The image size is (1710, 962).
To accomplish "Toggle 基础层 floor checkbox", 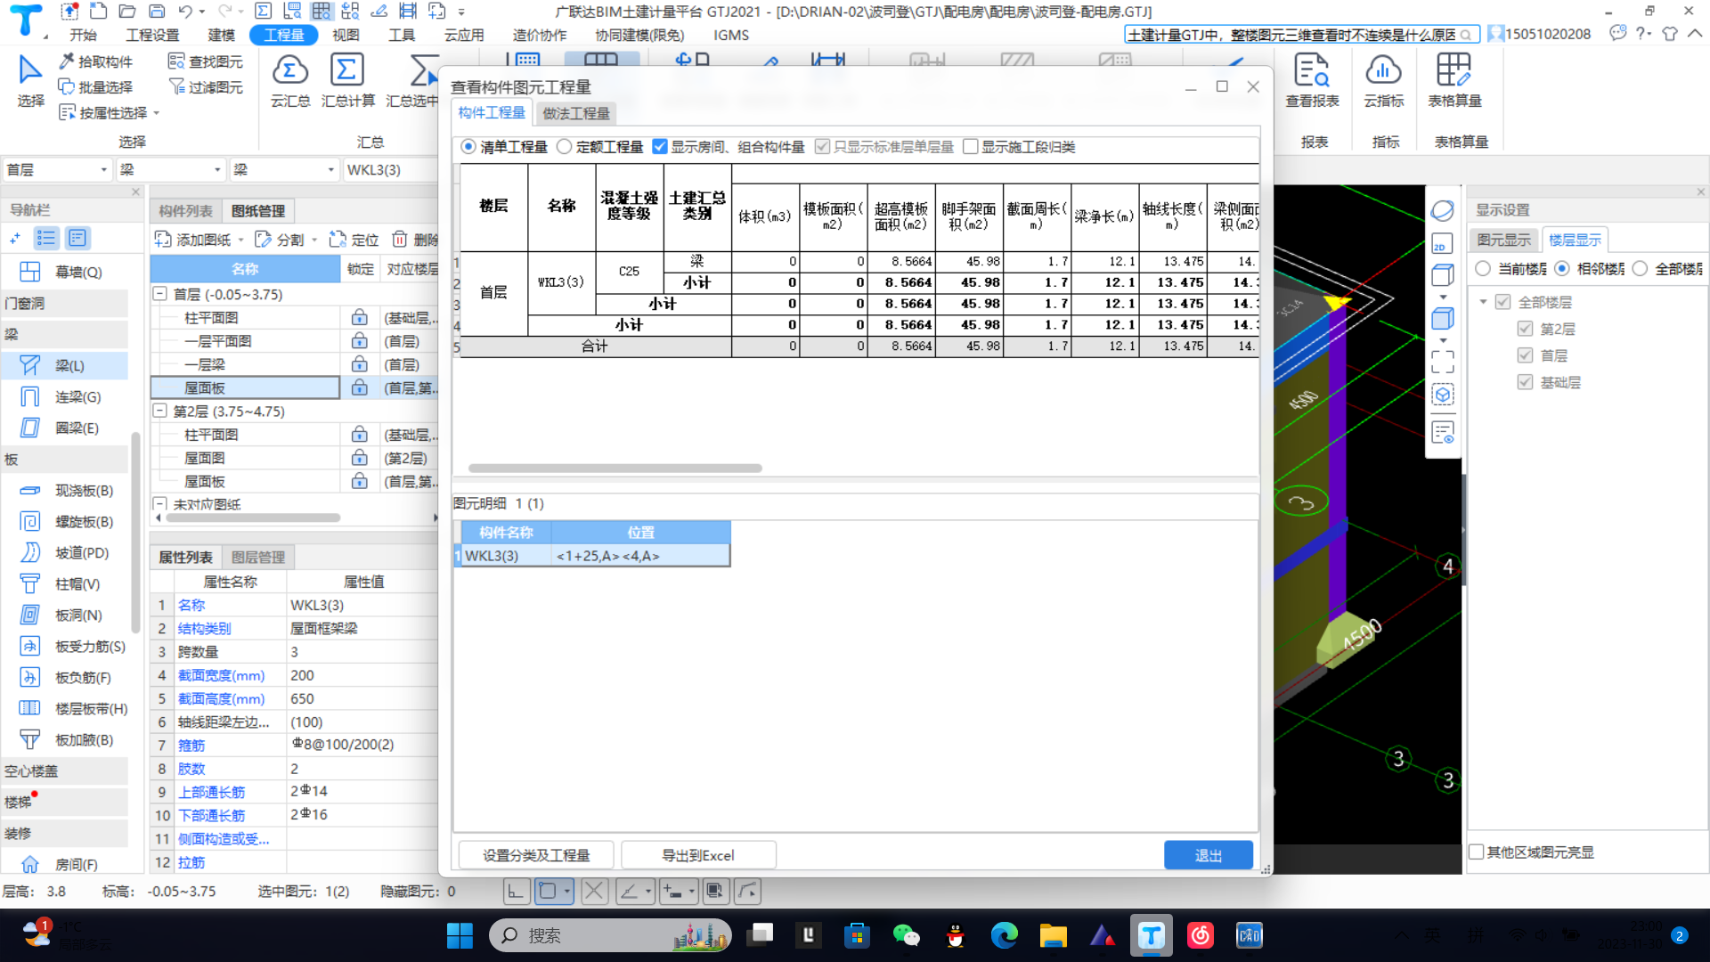I will [1525, 382].
